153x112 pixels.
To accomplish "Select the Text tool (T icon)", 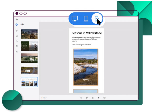I will click(17, 31).
